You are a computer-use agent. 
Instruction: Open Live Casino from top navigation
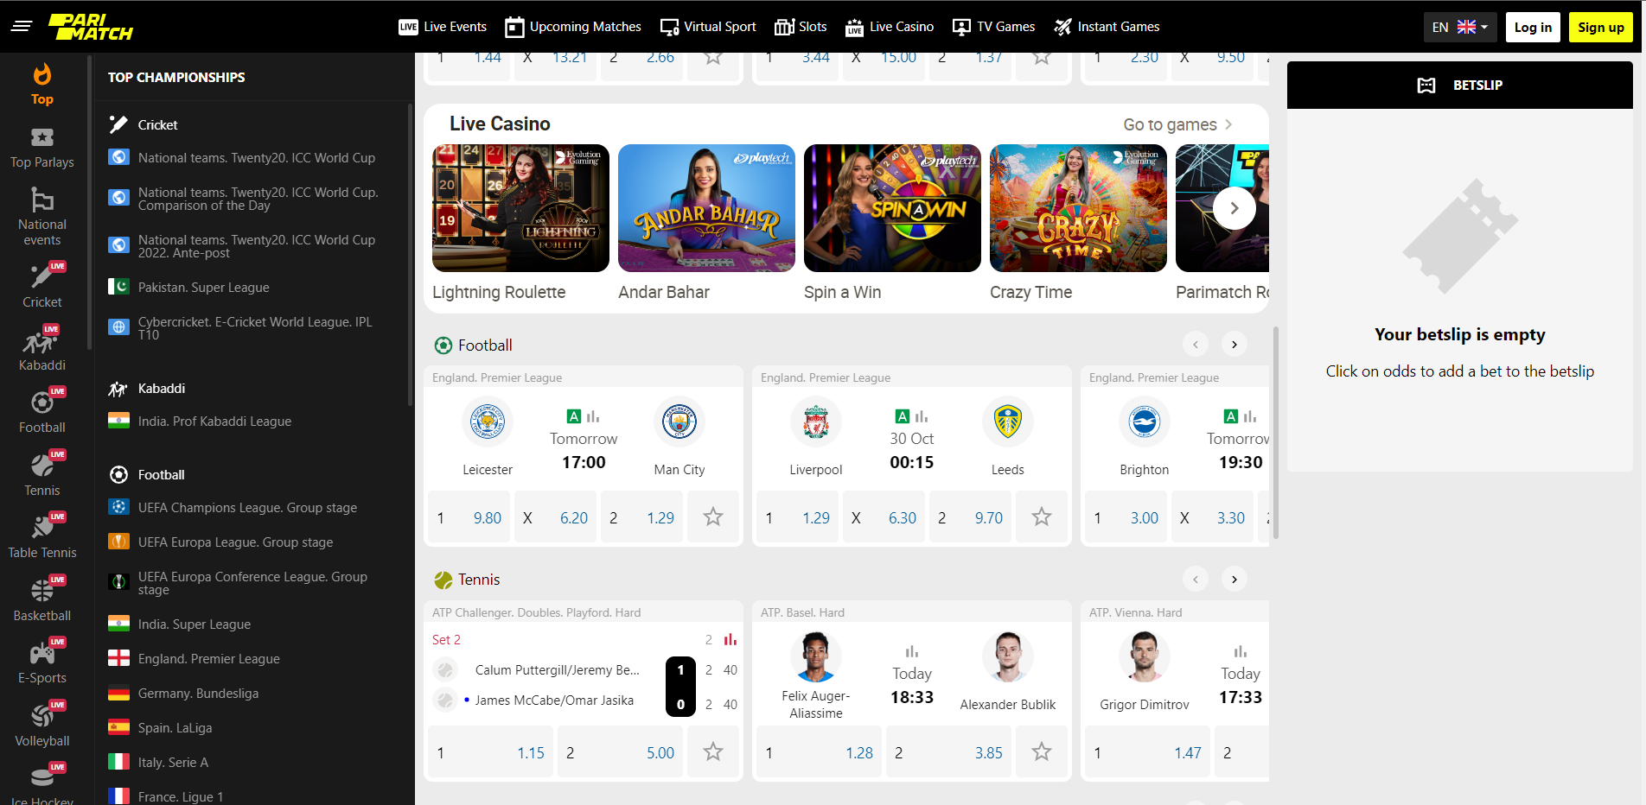[890, 27]
